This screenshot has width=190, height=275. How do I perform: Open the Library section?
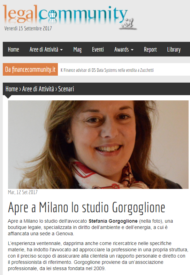pyautogui.click(x=174, y=49)
